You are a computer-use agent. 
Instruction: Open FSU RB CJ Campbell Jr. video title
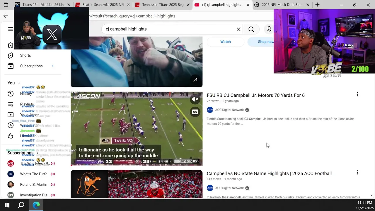pos(256,95)
